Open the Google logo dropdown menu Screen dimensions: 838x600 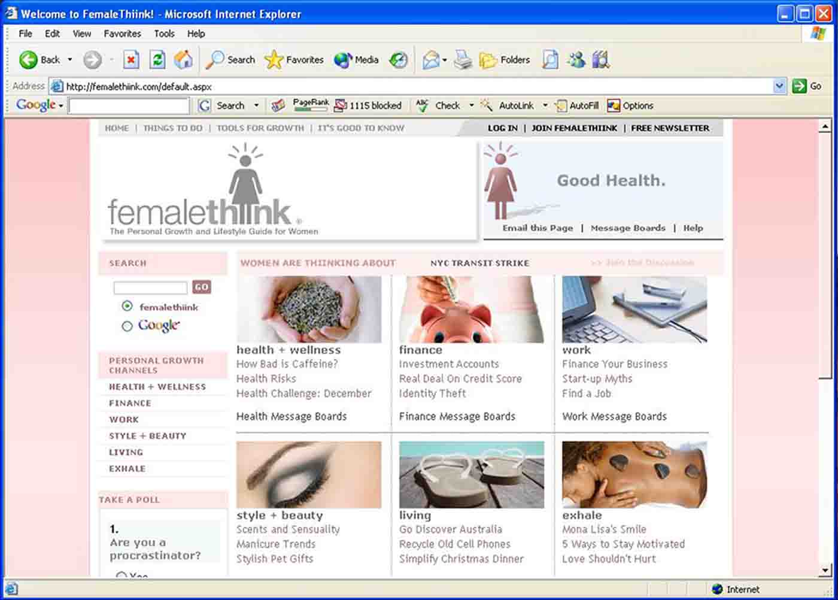40,105
